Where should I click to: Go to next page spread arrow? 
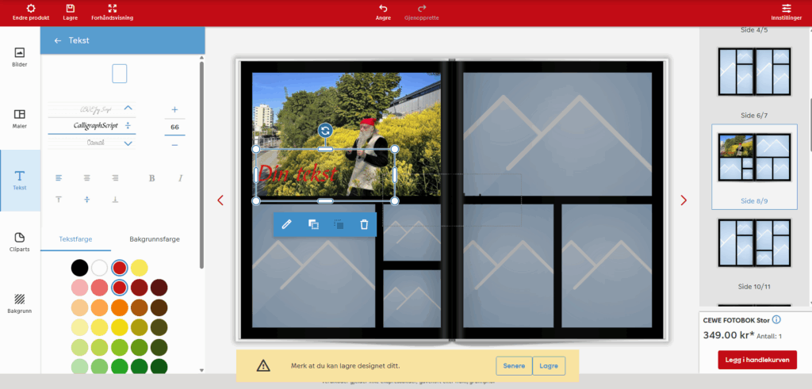[684, 200]
